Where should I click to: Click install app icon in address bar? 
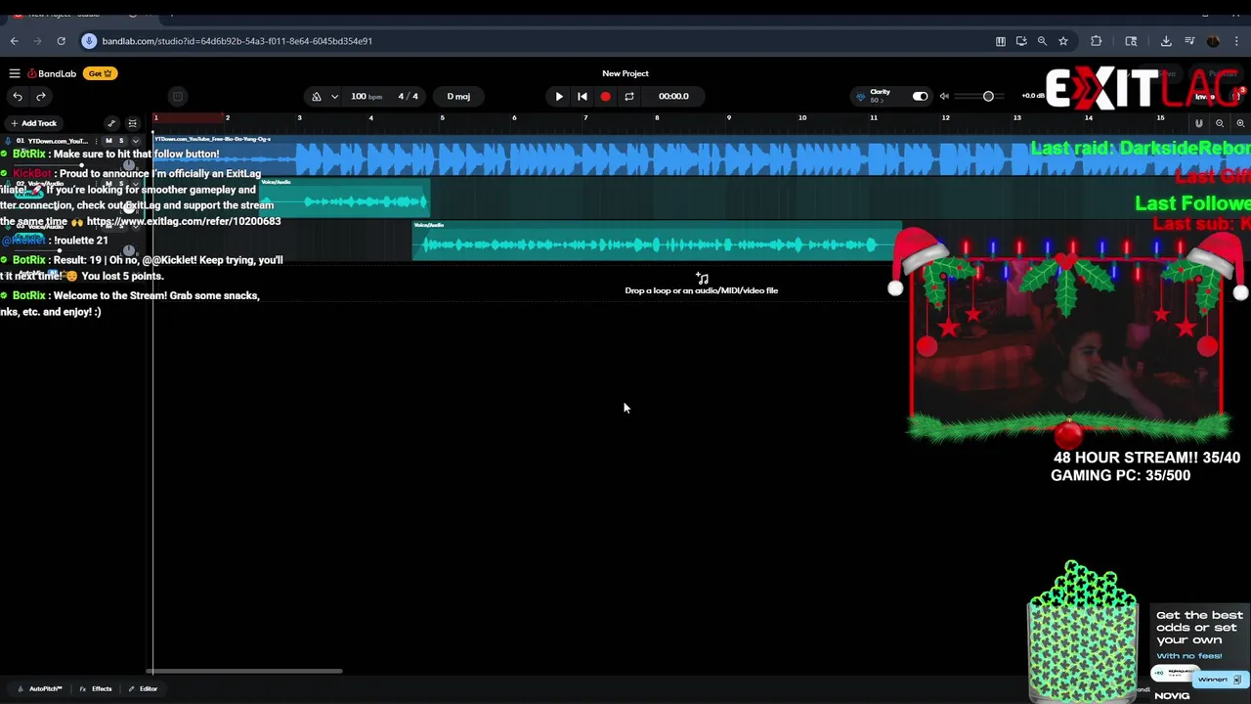click(x=1021, y=41)
